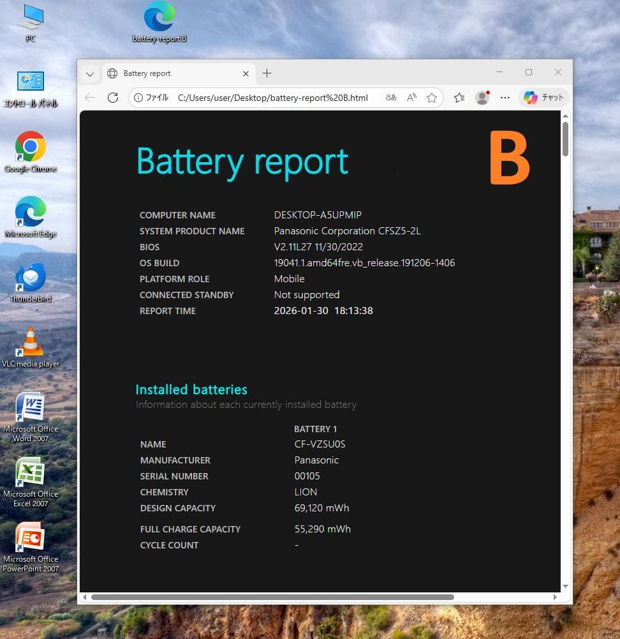Image resolution: width=620 pixels, height=639 pixels.
Task: View file info icon beside the URL
Action: pyautogui.click(x=138, y=98)
